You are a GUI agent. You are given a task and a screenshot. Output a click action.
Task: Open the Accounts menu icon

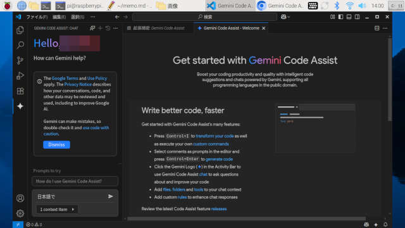(20, 198)
